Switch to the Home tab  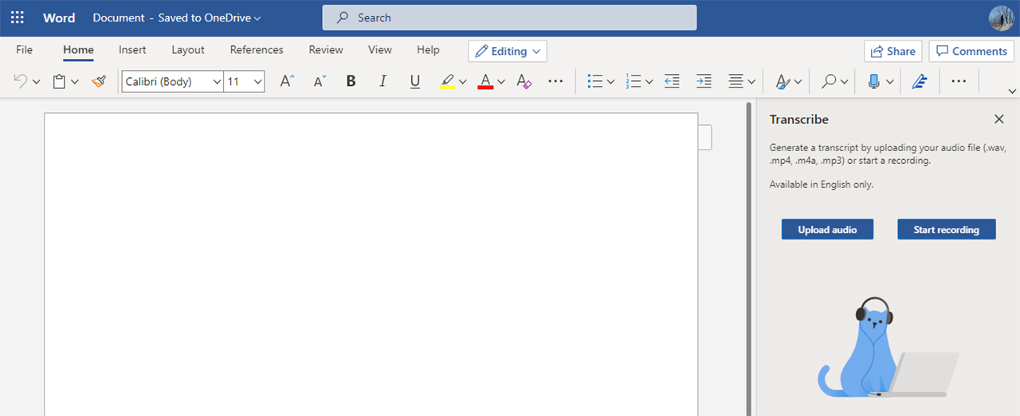point(78,49)
